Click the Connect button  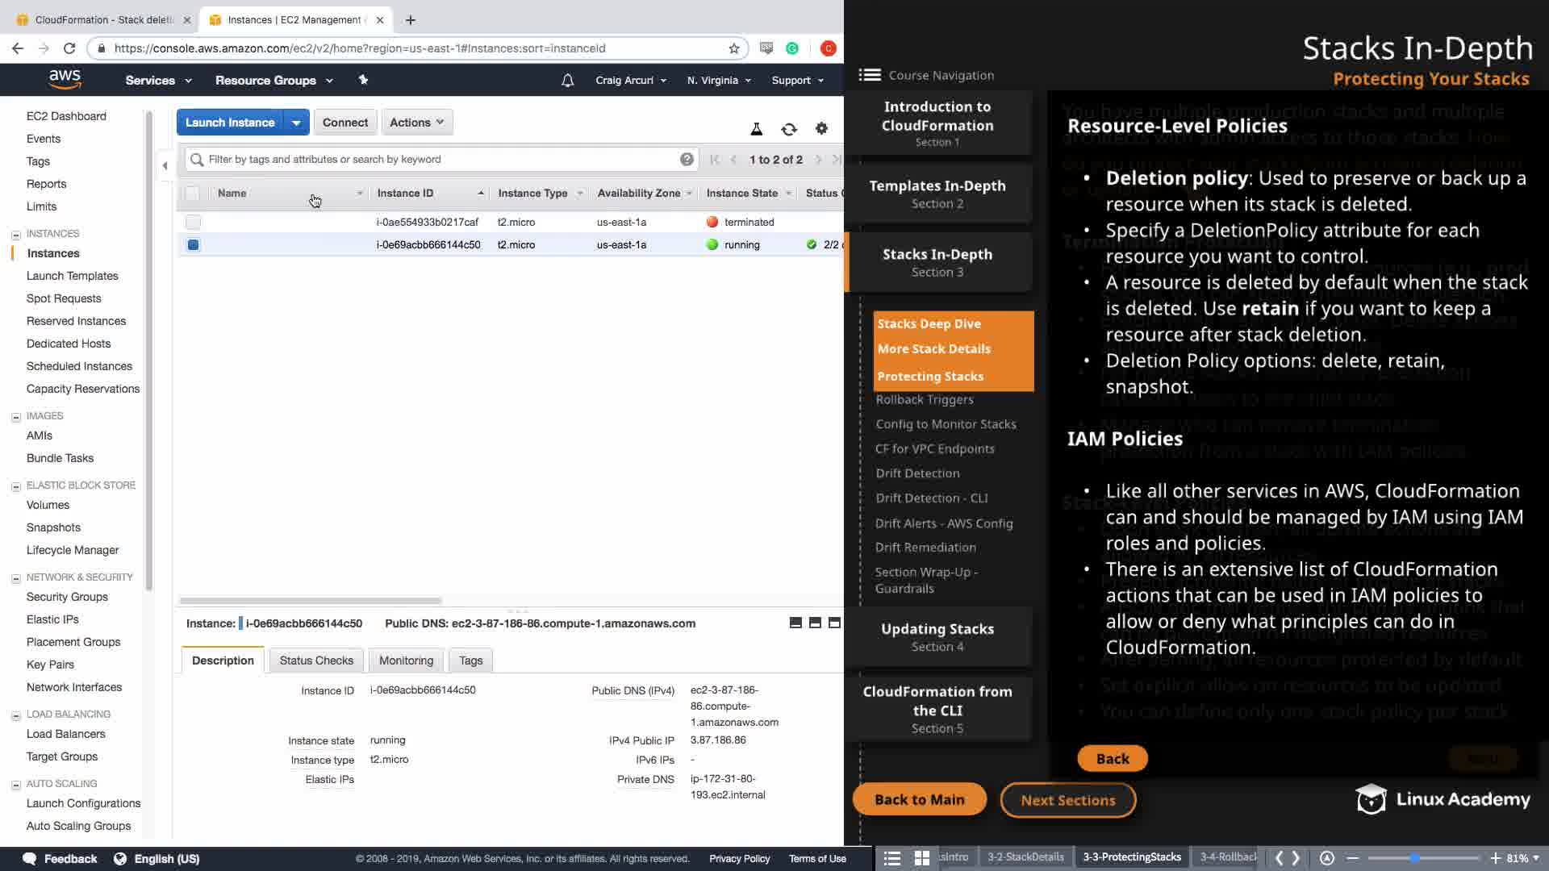click(344, 123)
